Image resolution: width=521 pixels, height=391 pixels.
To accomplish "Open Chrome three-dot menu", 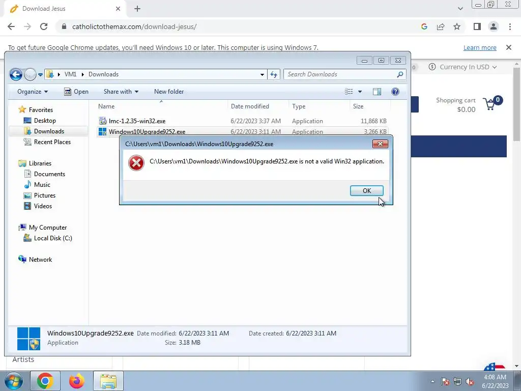I will click(x=510, y=26).
